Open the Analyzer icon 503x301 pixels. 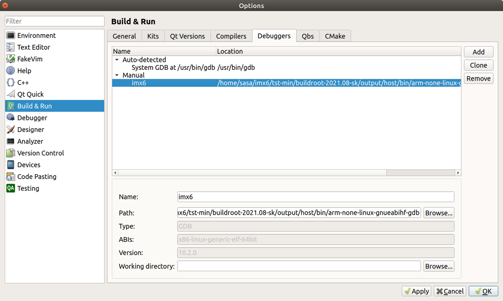click(11, 141)
